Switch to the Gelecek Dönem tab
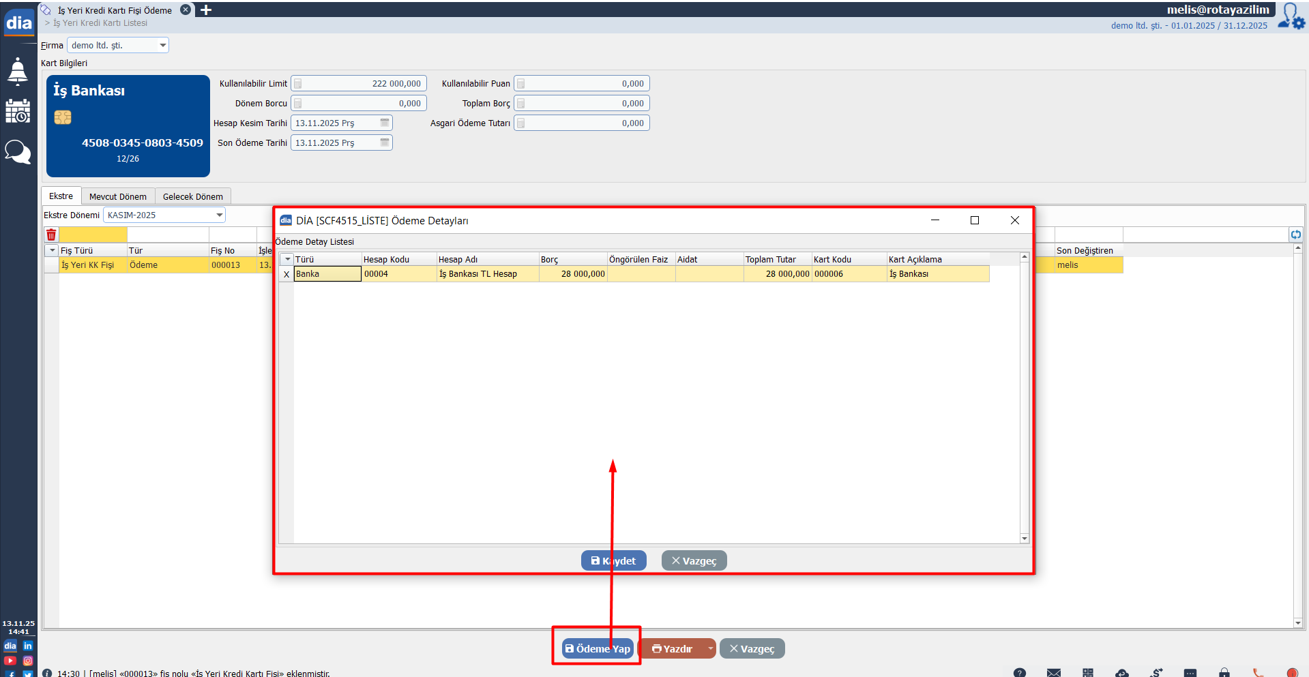 pyautogui.click(x=192, y=197)
